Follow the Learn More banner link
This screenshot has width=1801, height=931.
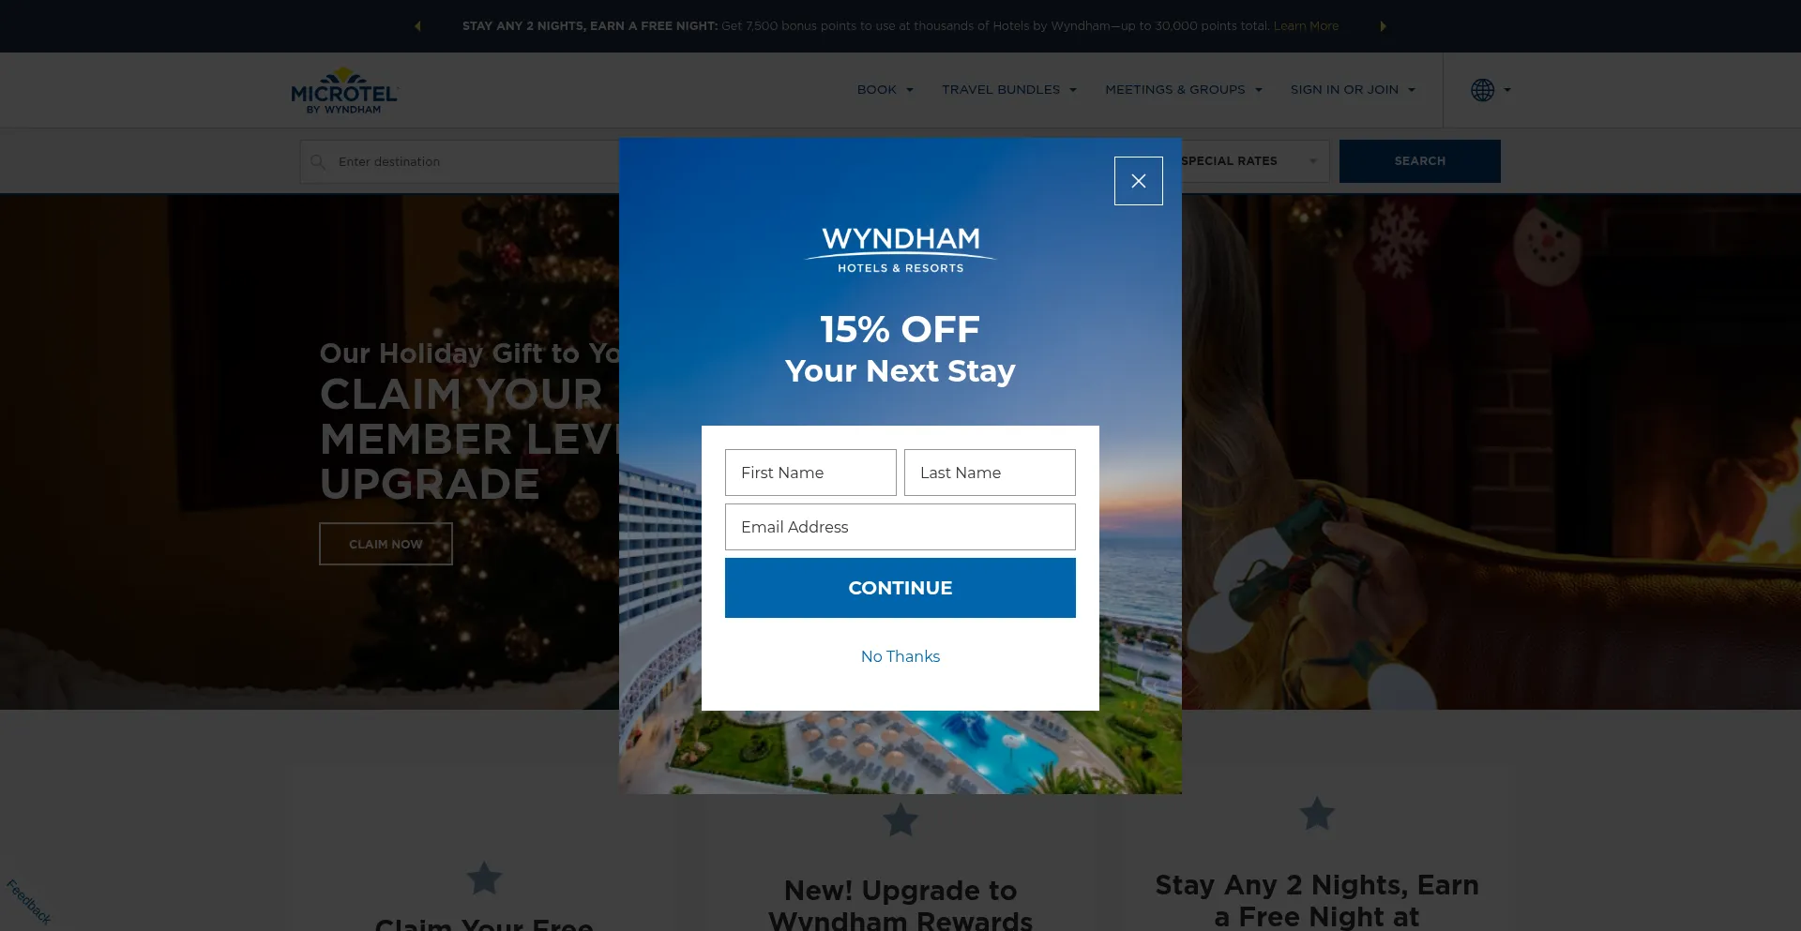[1306, 26]
